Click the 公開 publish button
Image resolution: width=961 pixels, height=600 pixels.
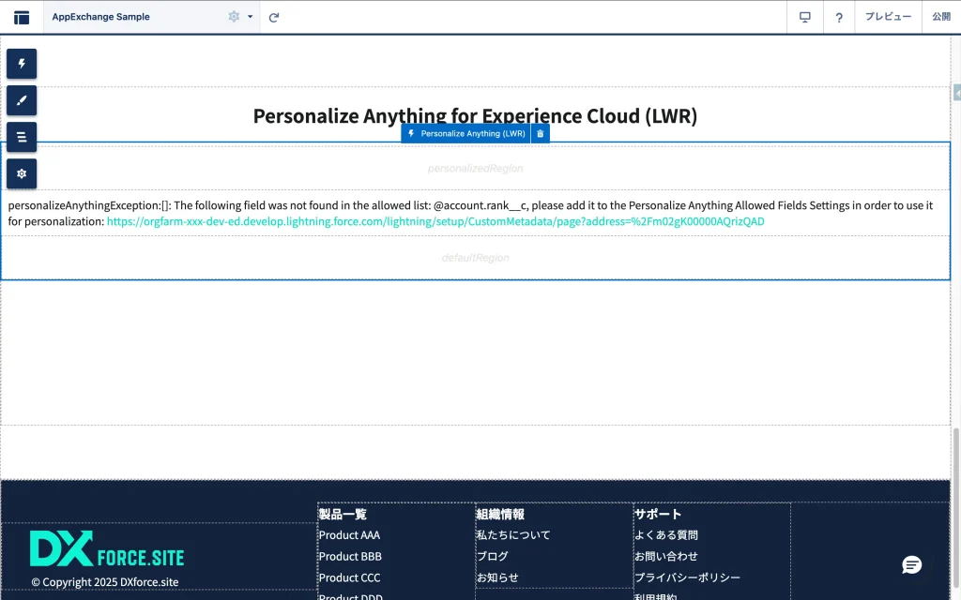[x=940, y=17]
